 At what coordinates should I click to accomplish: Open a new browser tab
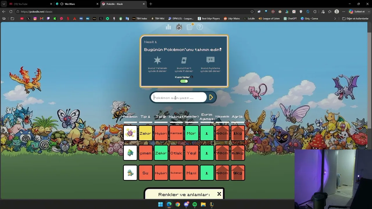pos(151,4)
